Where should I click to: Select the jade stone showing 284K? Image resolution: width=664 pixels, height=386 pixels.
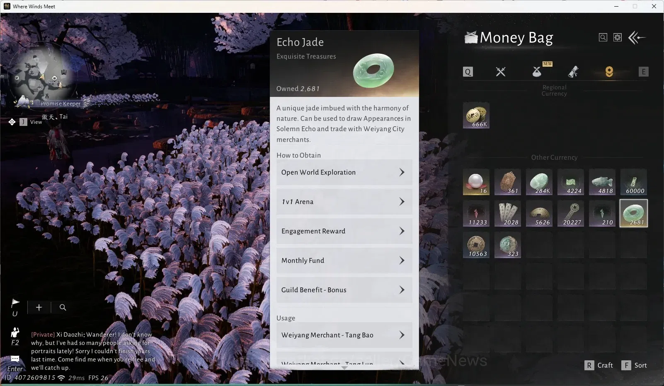coord(539,182)
